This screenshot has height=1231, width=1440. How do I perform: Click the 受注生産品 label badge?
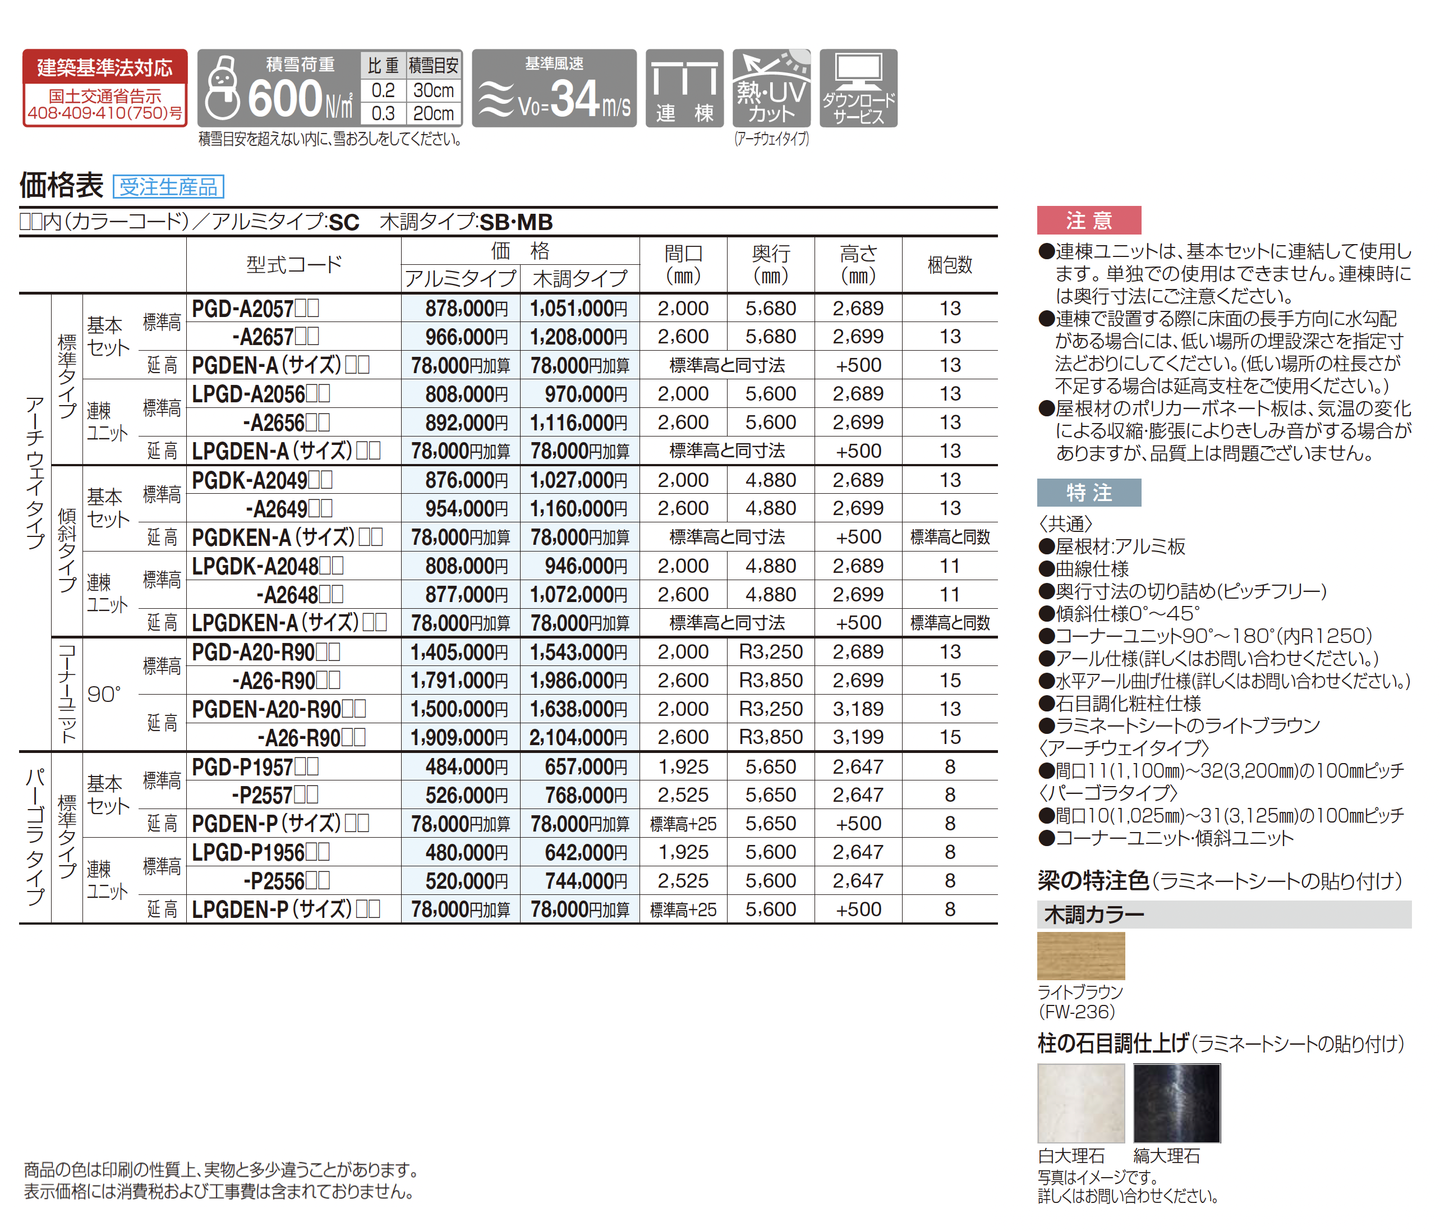point(168,186)
